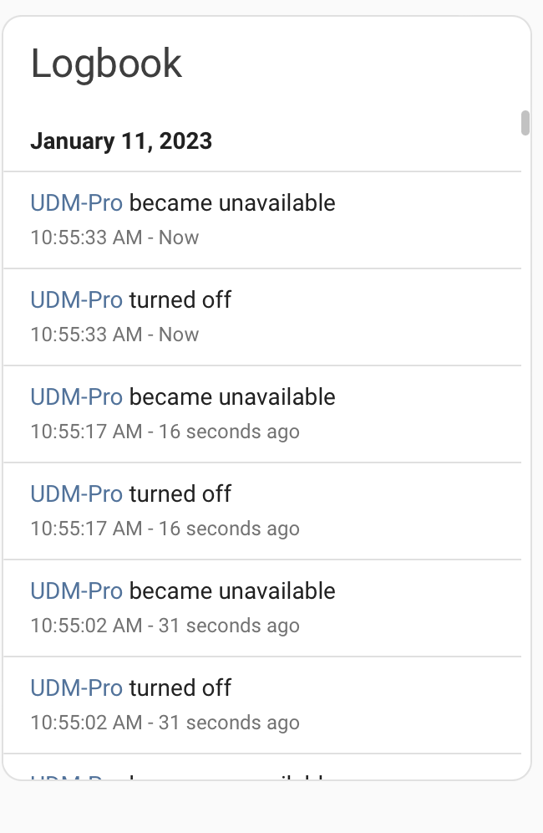
Task: Click UDM-Pro in the 'turned off' 10:55:17 entry
Action: point(76,493)
